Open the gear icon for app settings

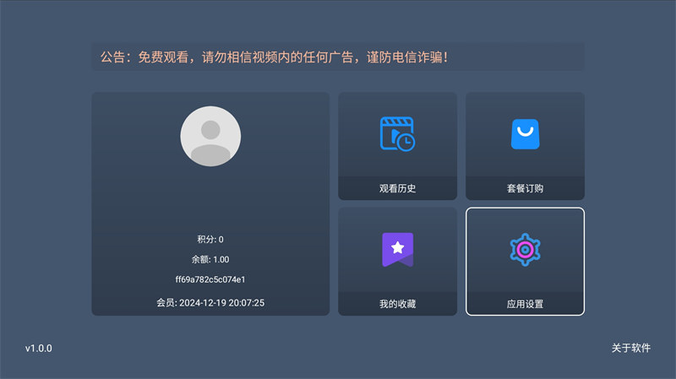525,249
